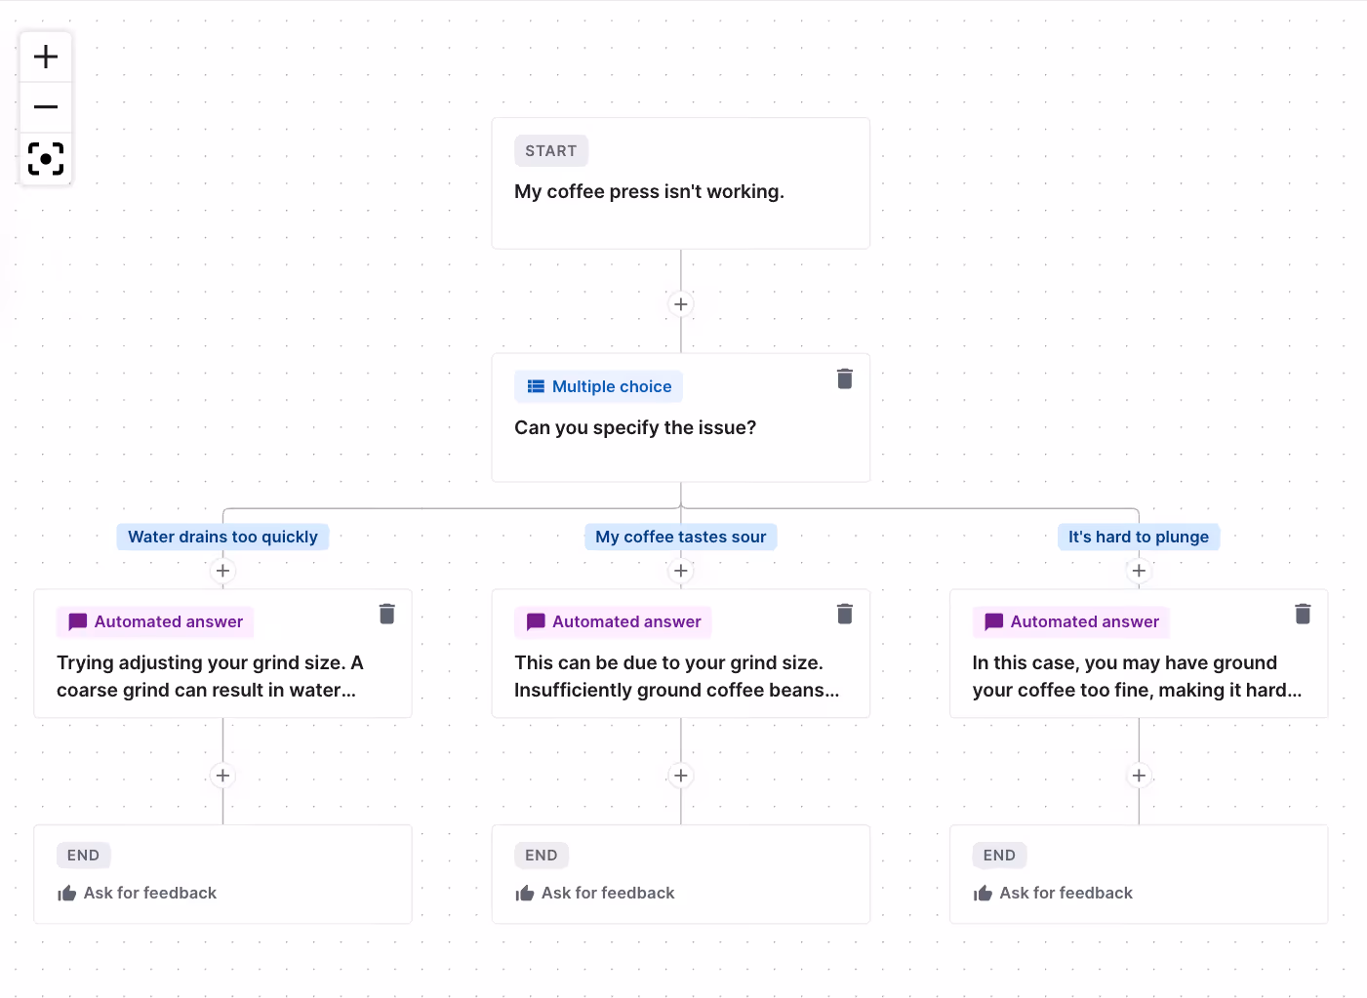This screenshot has height=998, width=1367.
Task: Click the trash icon on the Multiple choice node
Action: tap(844, 379)
